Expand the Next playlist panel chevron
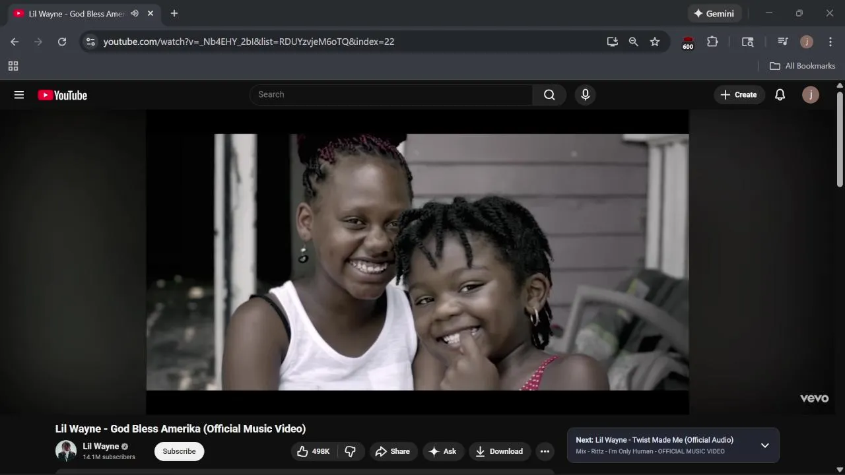 click(x=764, y=445)
